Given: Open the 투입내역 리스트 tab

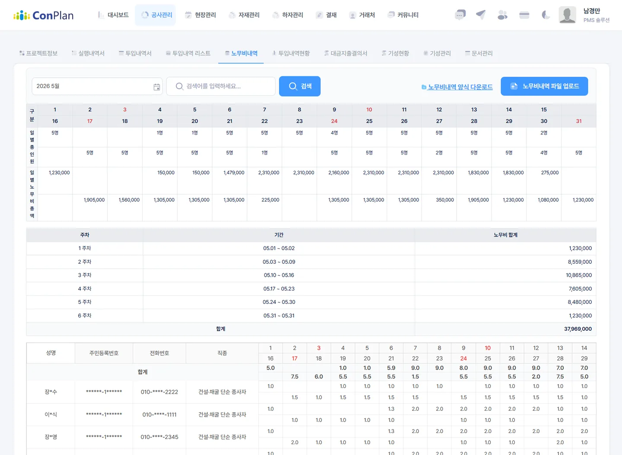Looking at the screenshot, I should (x=188, y=54).
